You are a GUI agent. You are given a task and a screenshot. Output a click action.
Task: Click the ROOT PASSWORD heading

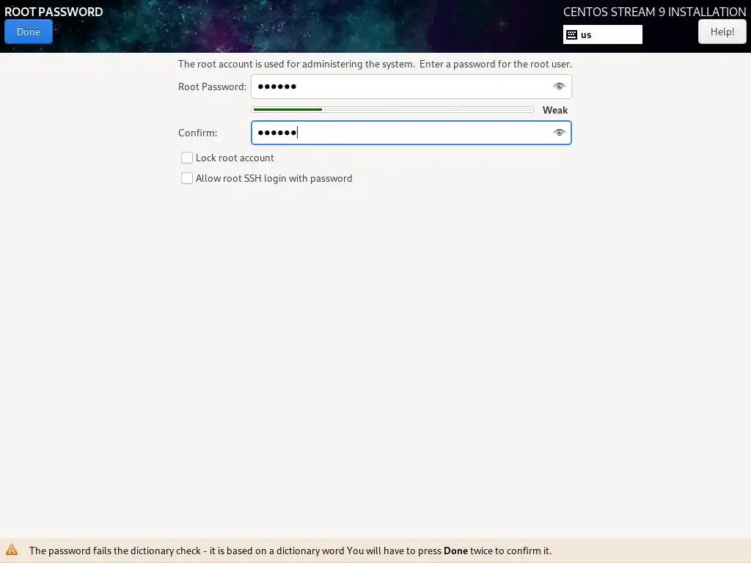tap(54, 12)
